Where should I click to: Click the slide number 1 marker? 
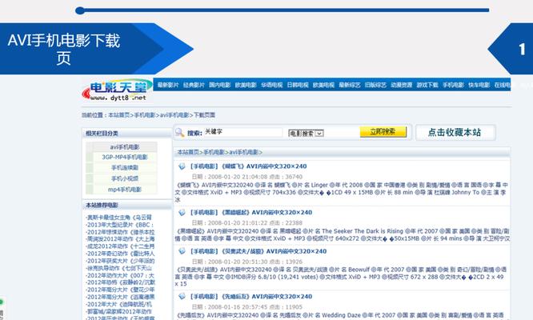[522, 50]
